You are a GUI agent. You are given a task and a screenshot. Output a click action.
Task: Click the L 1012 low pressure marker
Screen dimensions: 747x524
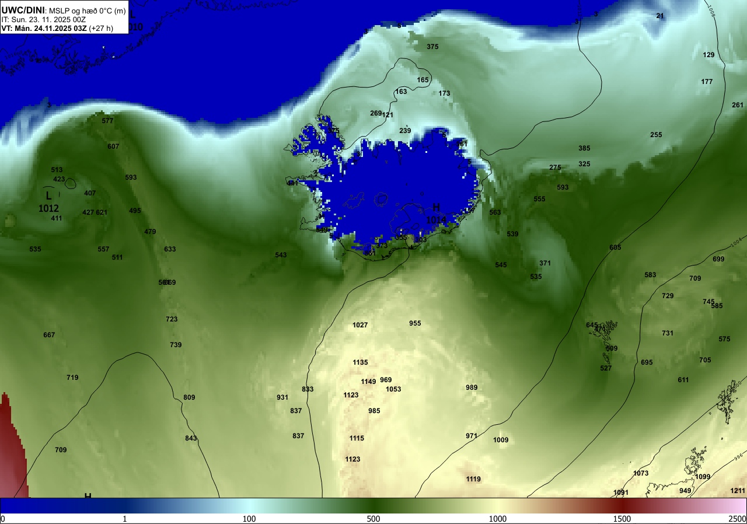[x=48, y=201]
